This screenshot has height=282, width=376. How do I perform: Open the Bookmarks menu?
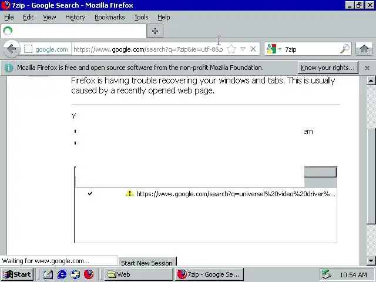pyautogui.click(x=110, y=17)
